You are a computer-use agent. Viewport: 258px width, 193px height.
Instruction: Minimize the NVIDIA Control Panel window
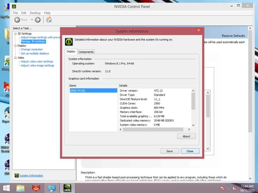pyautogui.click(x=232, y=6)
